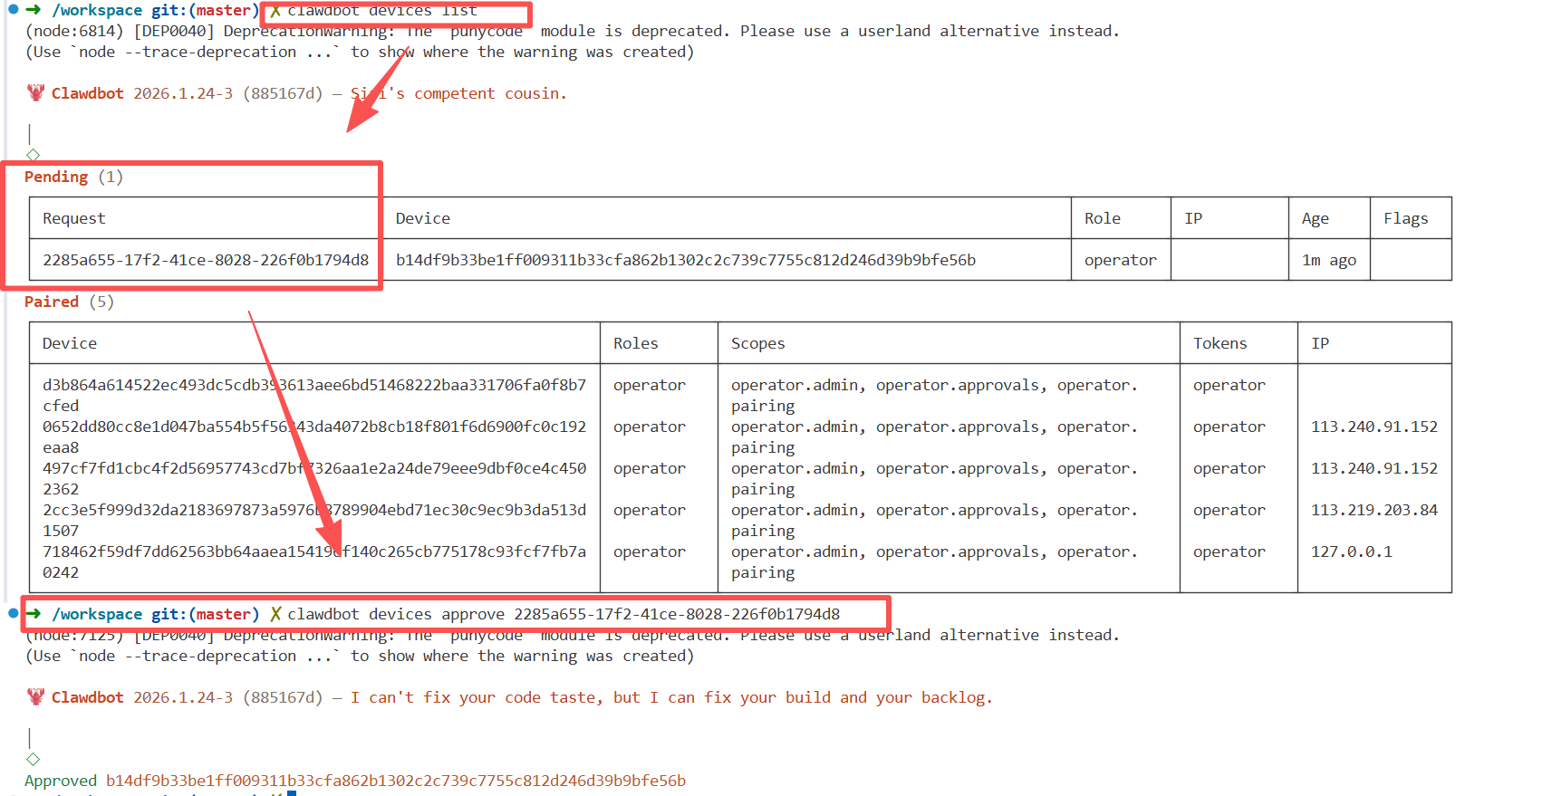Click "git:(master)" in the approve command prompt

pos(206,614)
